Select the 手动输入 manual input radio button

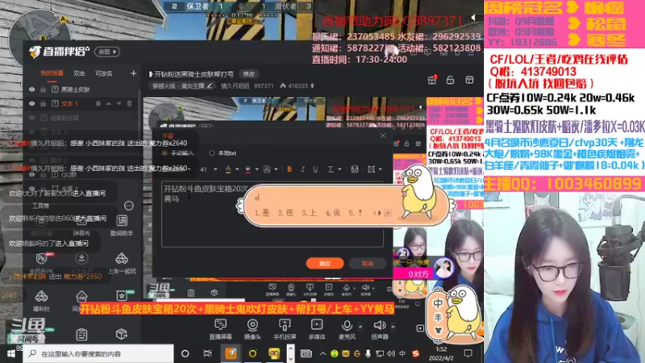point(164,153)
